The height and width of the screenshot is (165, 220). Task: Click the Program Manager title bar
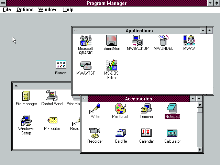coord(107,3)
